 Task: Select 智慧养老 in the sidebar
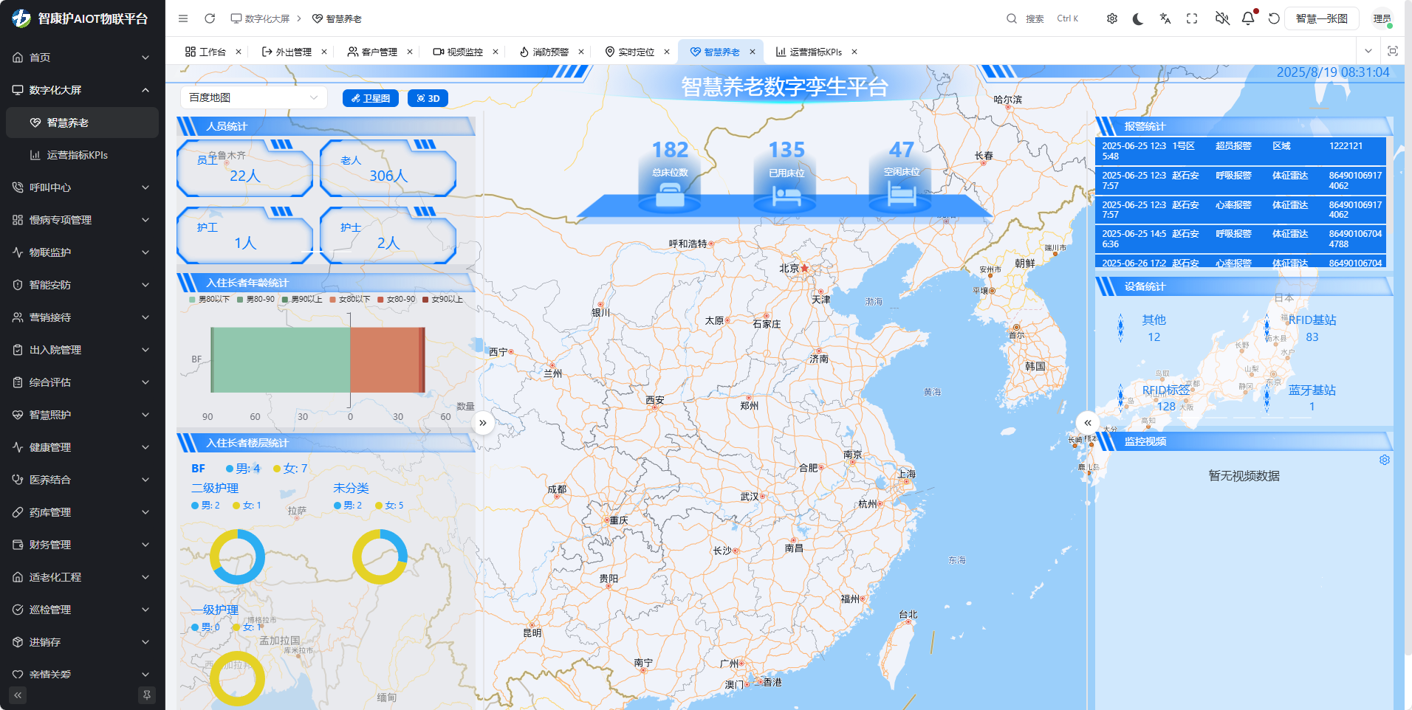pyautogui.click(x=82, y=123)
